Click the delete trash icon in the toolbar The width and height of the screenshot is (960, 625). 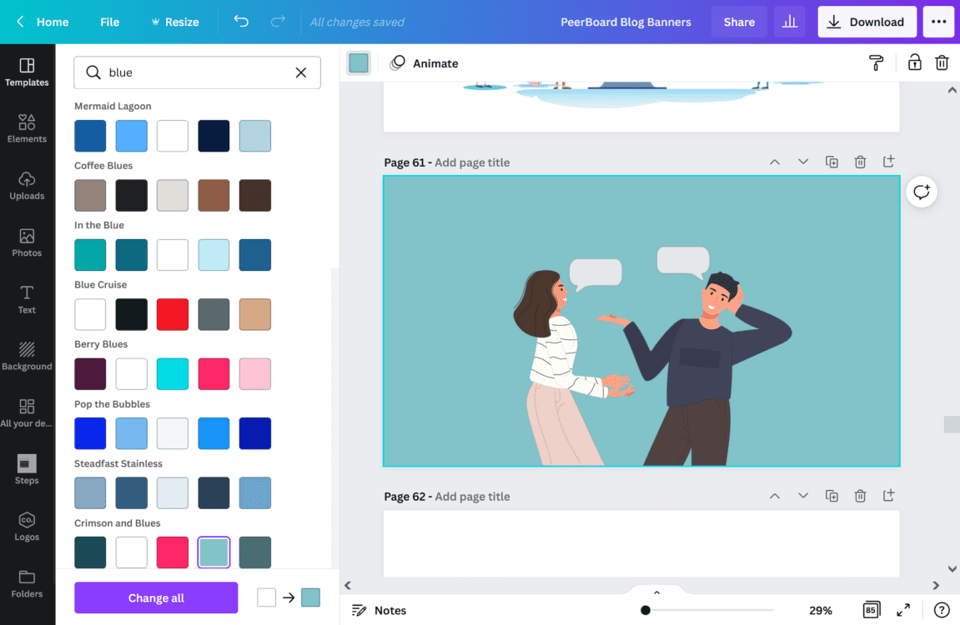(x=942, y=62)
